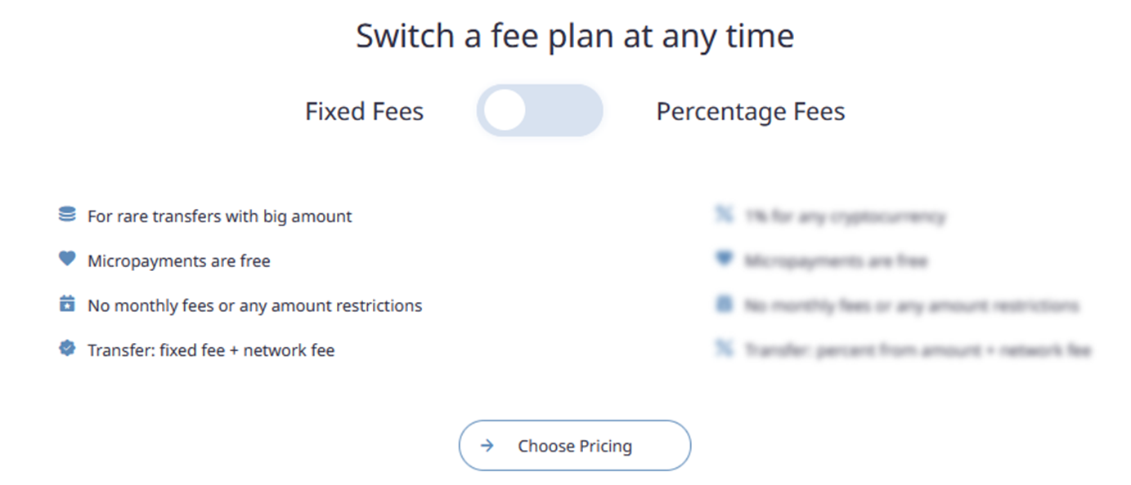Screen dimensions: 1131x485
Task: Click 'Transfer: fixed fee + network fee' text
Action: 211,350
